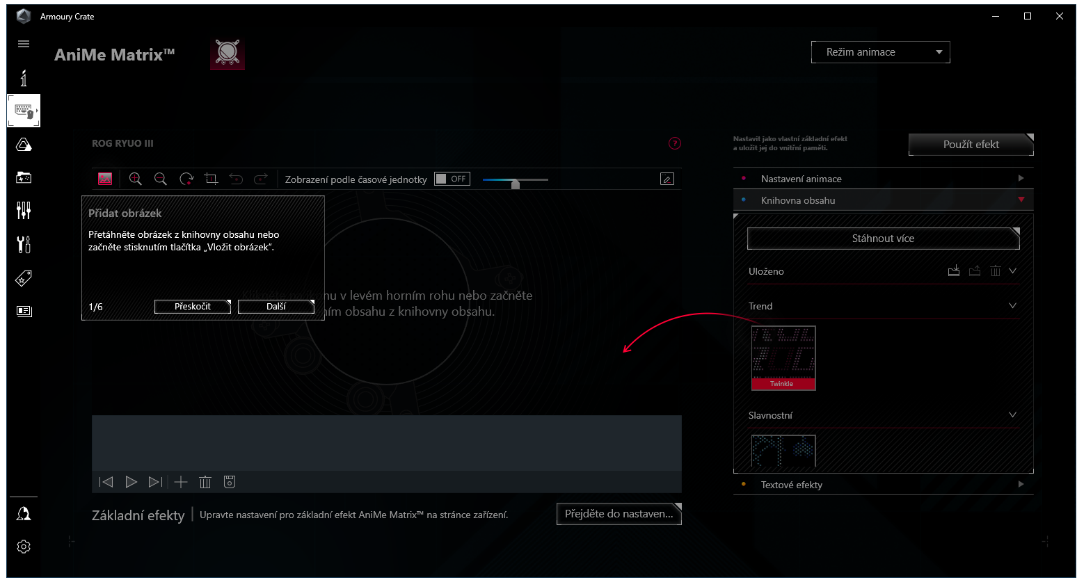The height and width of the screenshot is (580, 1077).
Task: Expand the Nastavení animace panel
Action: (x=884, y=179)
